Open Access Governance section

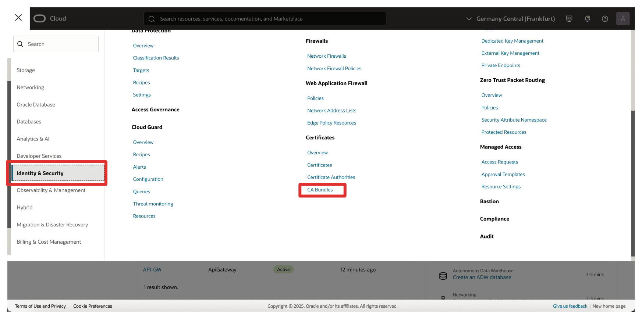156,110
